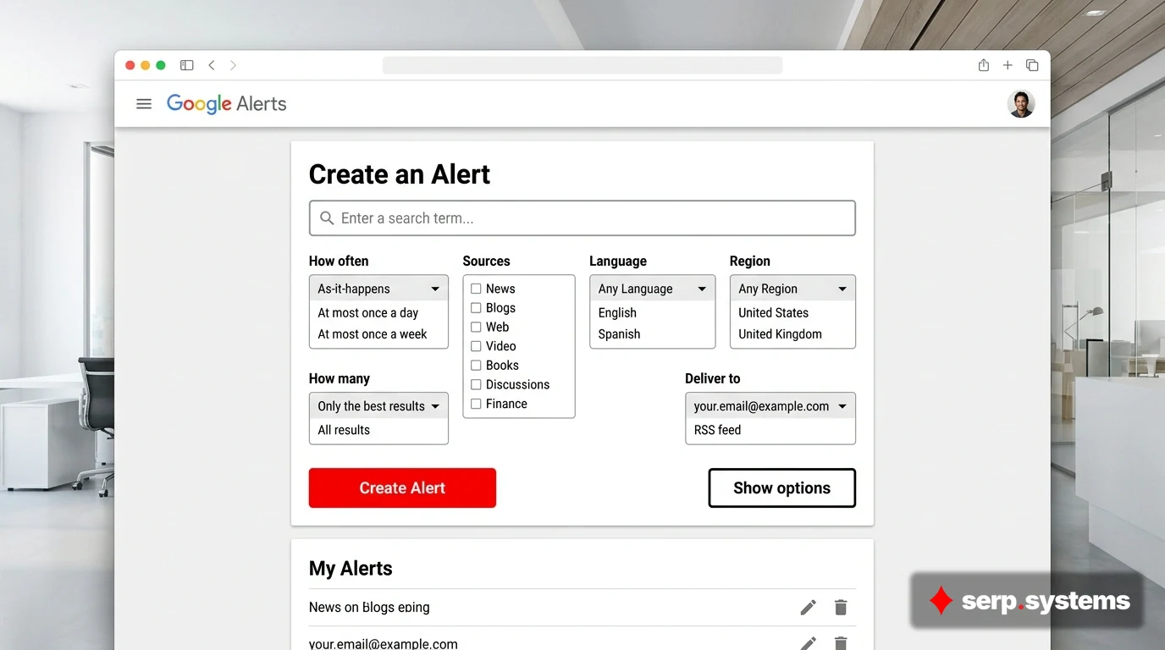Edit the 'News on Blogs eping' alert
Viewport: 1165px width, 650px height.
(x=809, y=608)
